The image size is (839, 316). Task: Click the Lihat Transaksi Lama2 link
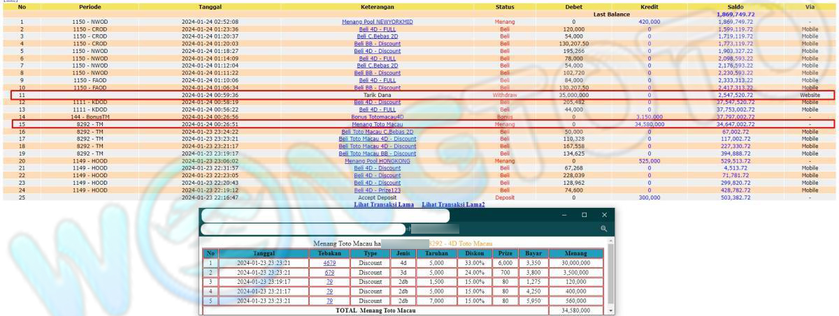453,204
